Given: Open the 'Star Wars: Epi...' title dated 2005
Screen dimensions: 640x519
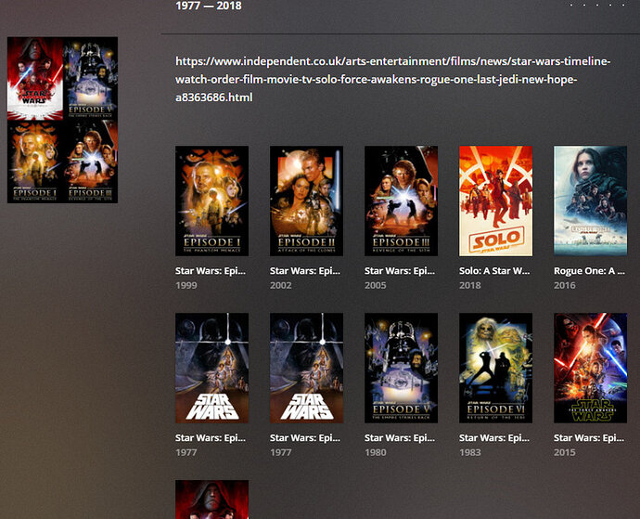Looking at the screenshot, I should click(400, 271).
